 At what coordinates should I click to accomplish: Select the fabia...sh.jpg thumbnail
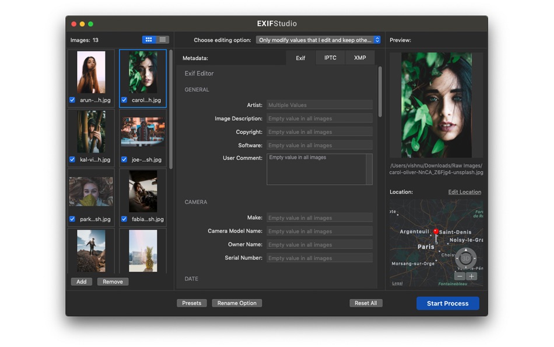point(143,191)
